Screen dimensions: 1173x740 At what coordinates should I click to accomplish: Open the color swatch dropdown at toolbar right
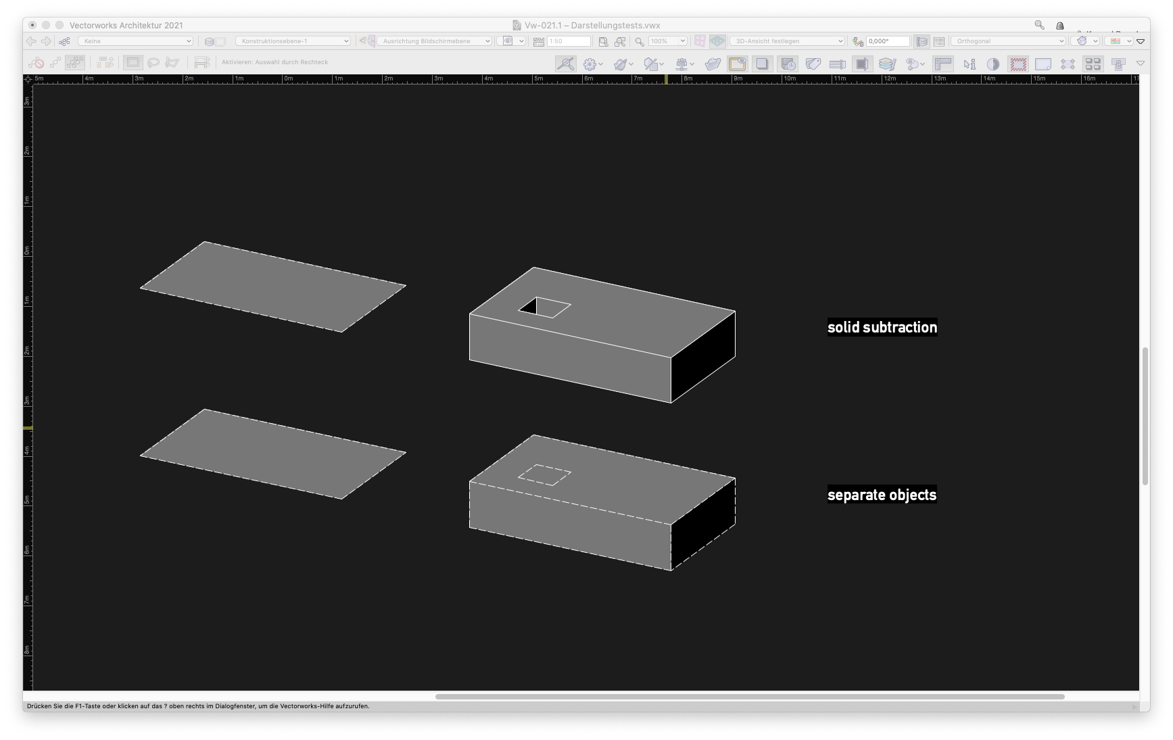(1119, 41)
